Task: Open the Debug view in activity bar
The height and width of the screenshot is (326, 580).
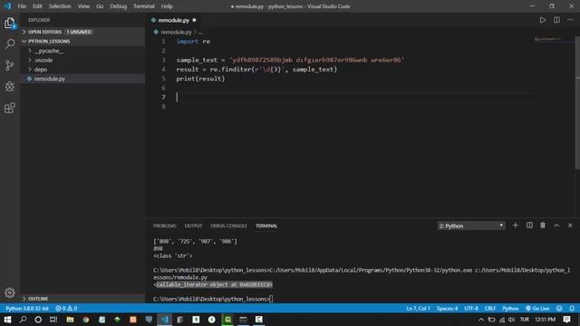Action: coord(10,87)
